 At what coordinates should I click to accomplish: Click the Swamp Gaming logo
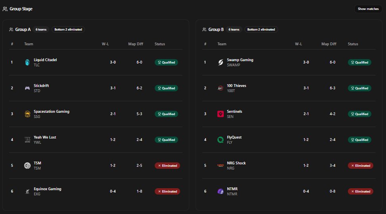coord(221,62)
